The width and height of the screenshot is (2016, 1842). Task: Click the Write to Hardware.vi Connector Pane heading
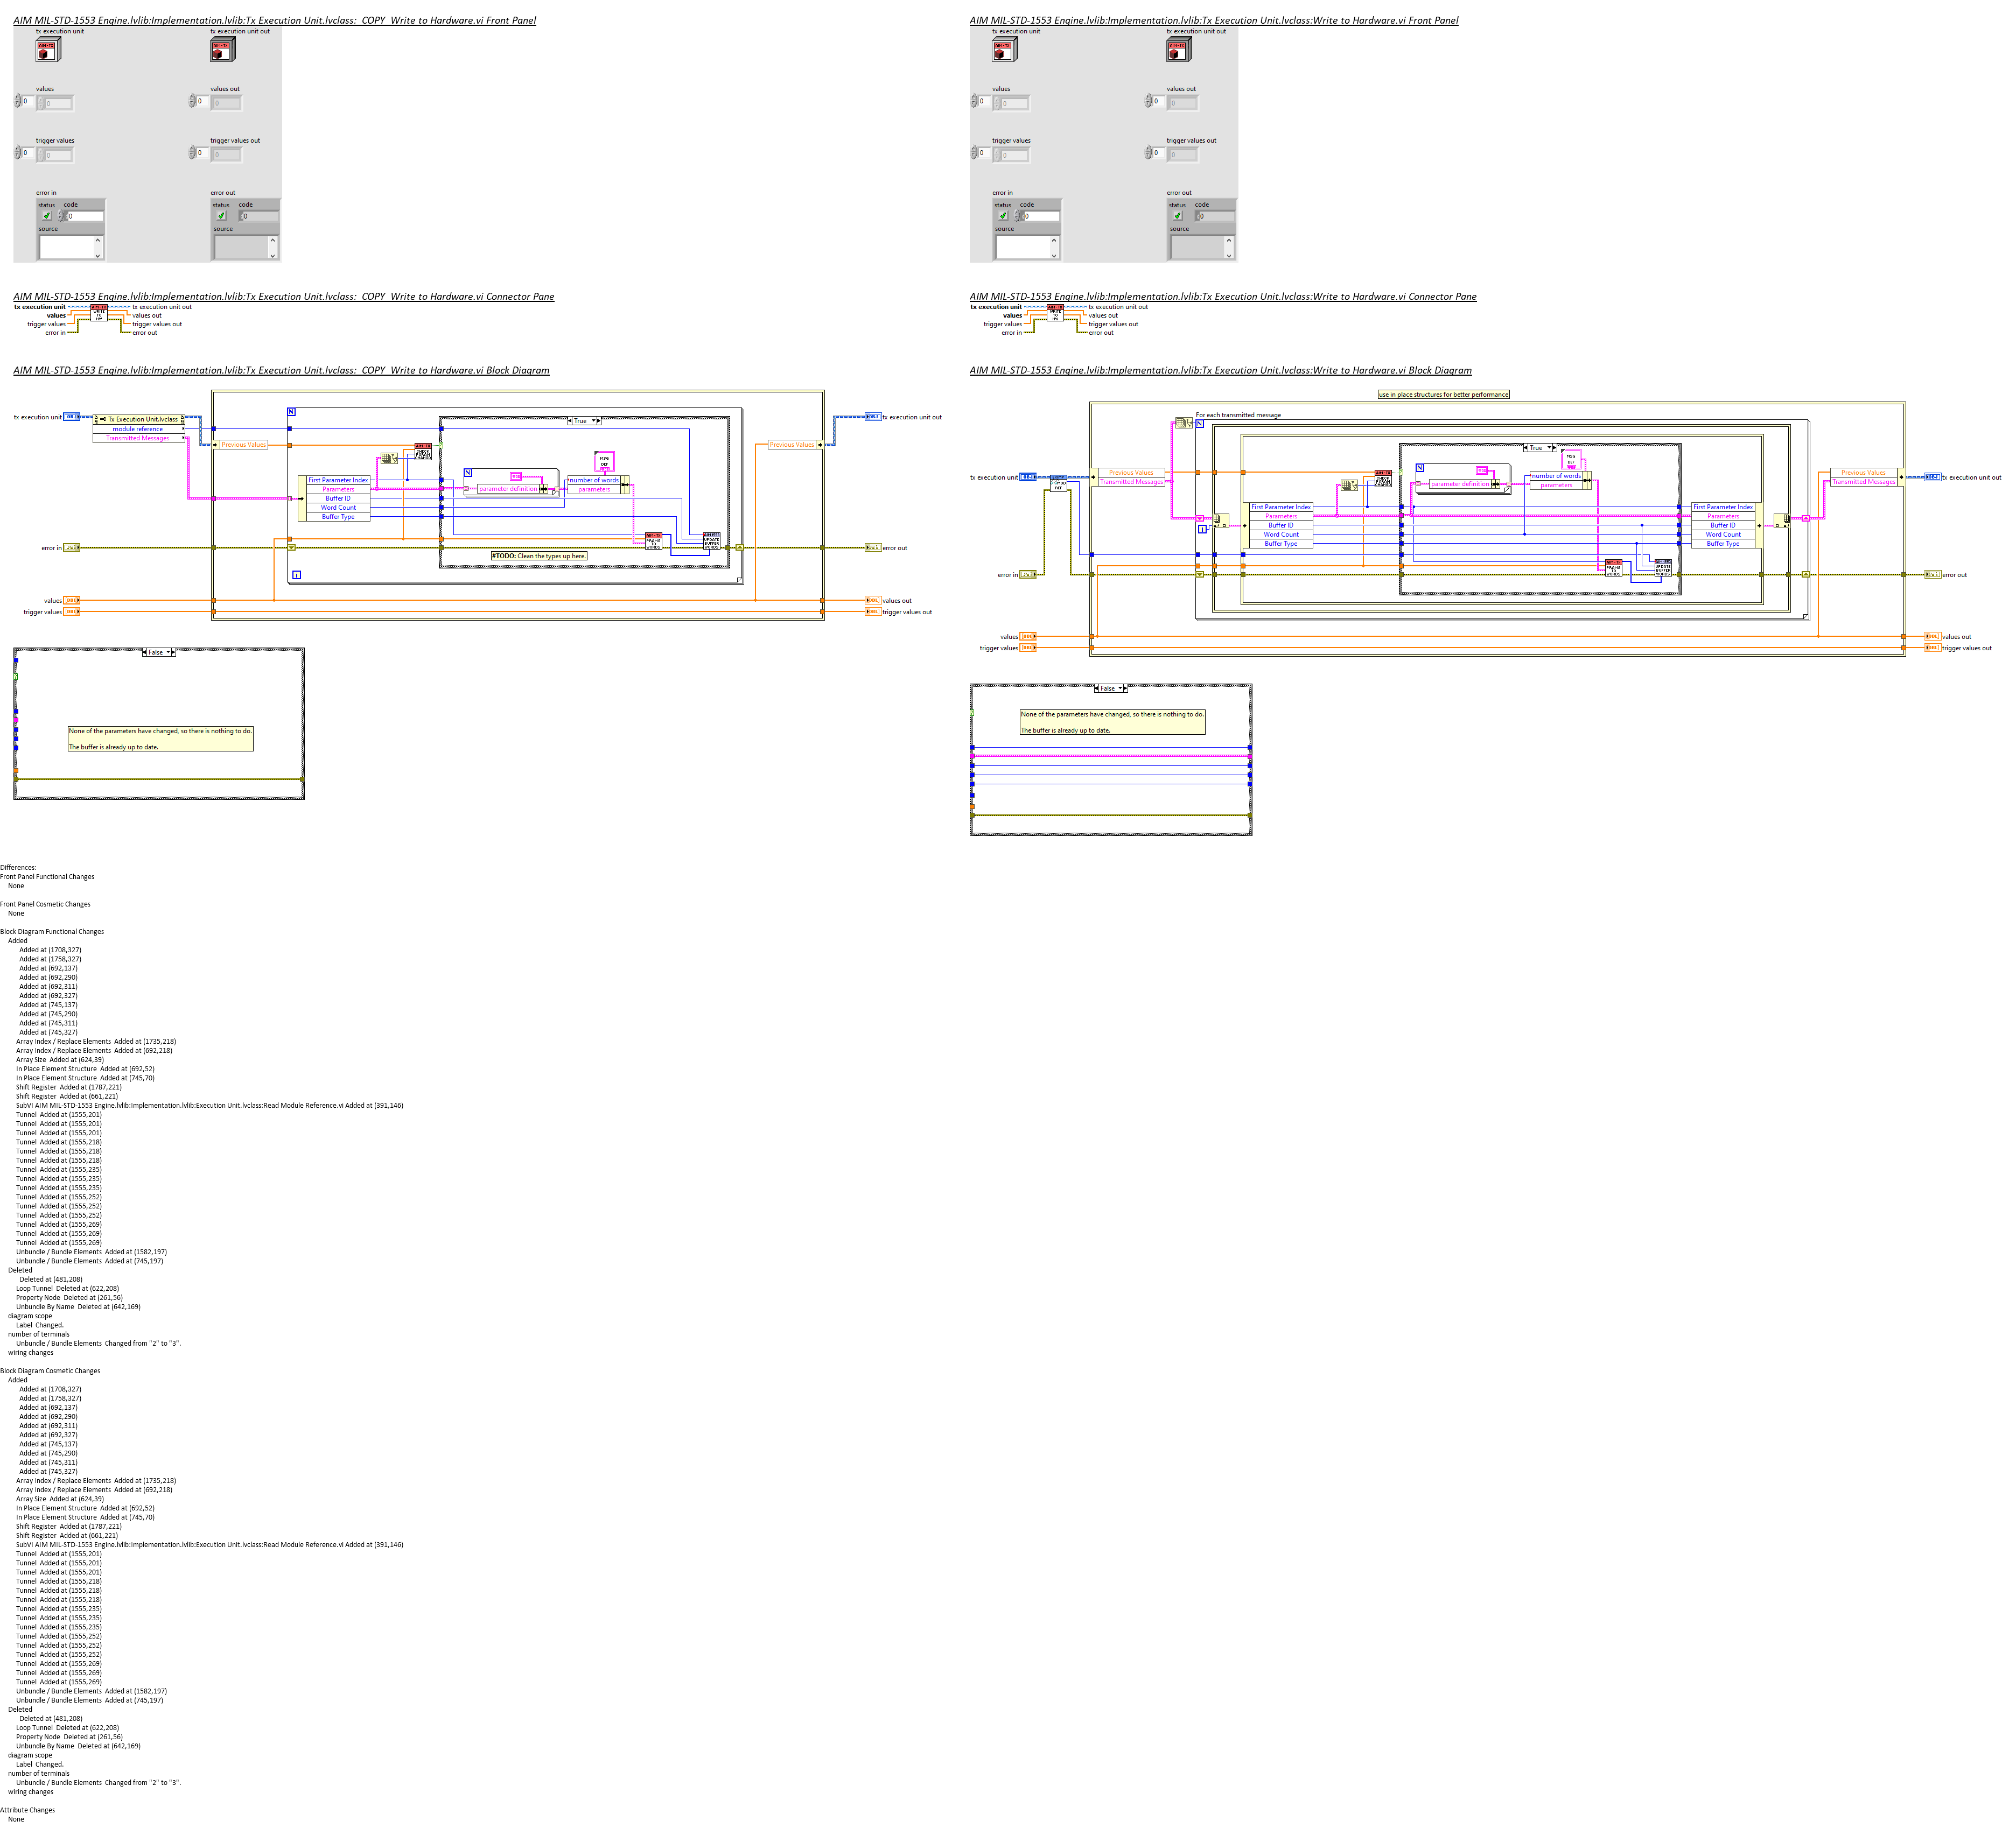coord(1222,296)
